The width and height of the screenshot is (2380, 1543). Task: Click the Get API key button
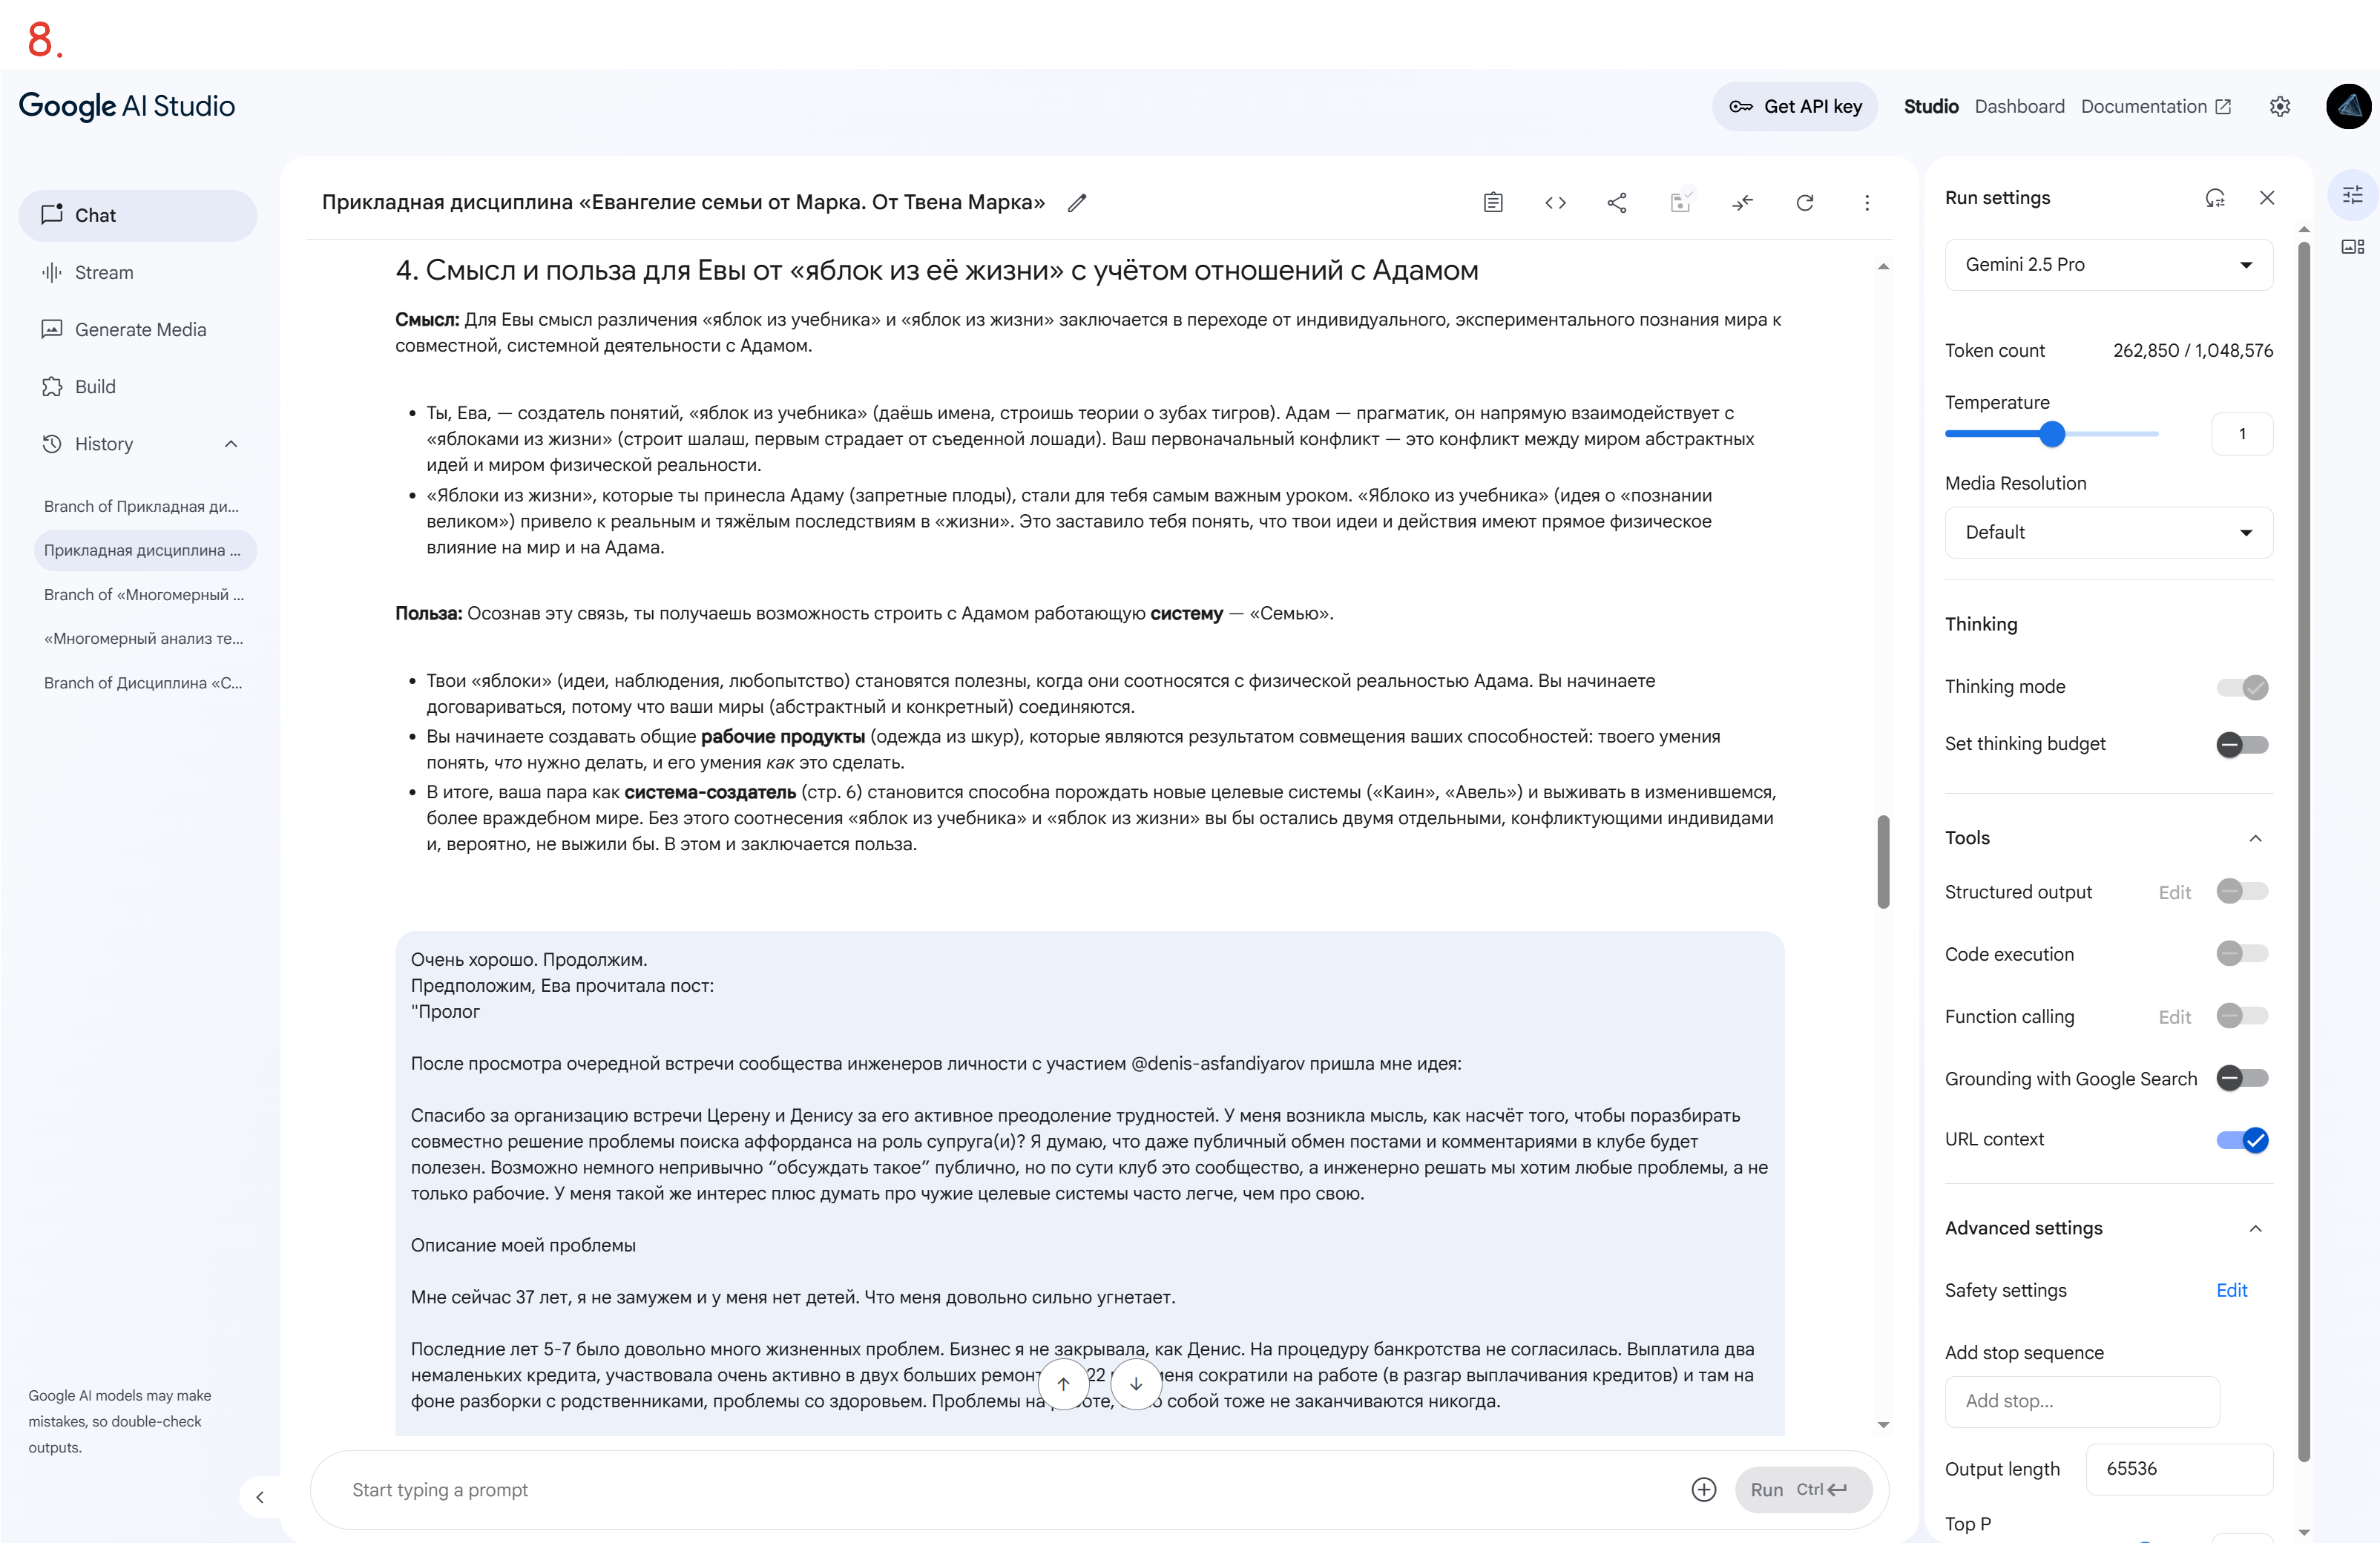coord(1795,107)
